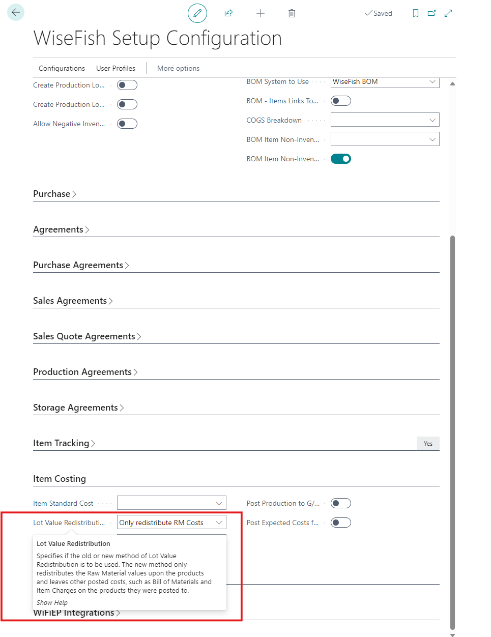The width and height of the screenshot is (491, 637).
Task: Click More options
Action: pos(178,68)
